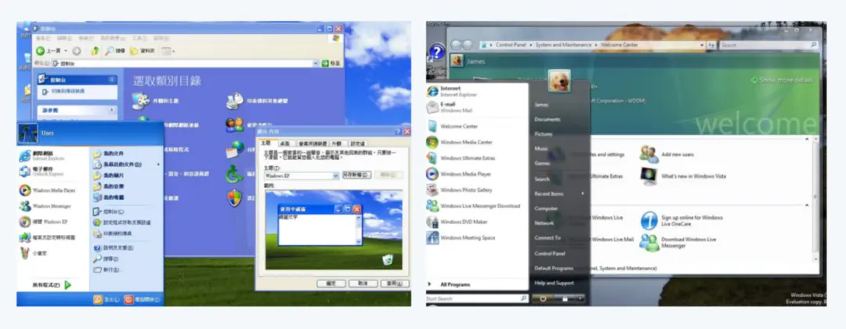The width and height of the screenshot is (846, 329).
Task: Open Windows Live Messenger Download
Action: tap(474, 205)
